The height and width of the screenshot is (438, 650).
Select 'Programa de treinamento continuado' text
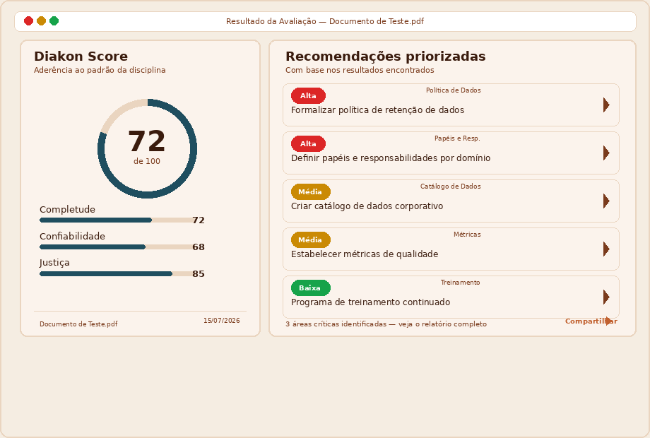point(371,302)
